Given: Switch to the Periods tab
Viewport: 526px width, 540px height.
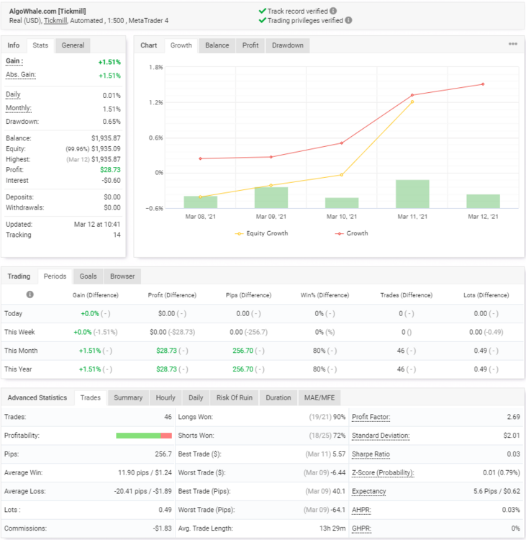Looking at the screenshot, I should [x=55, y=276].
